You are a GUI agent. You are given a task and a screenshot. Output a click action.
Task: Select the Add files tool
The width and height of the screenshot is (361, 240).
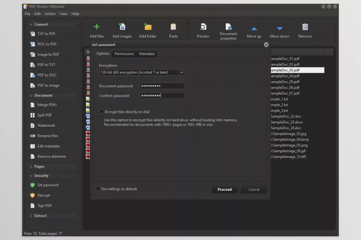97,30
